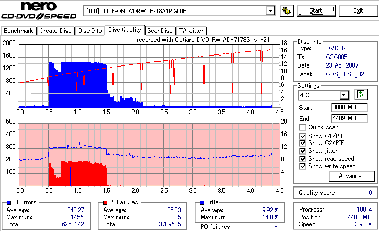The height and width of the screenshot is (231, 379).
Task: Click the recorded with Optiarc DVD RW text
Action: click(x=203, y=40)
